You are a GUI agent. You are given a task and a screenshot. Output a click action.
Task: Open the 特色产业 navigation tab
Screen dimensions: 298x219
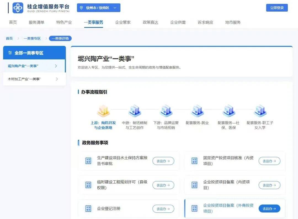64,22
